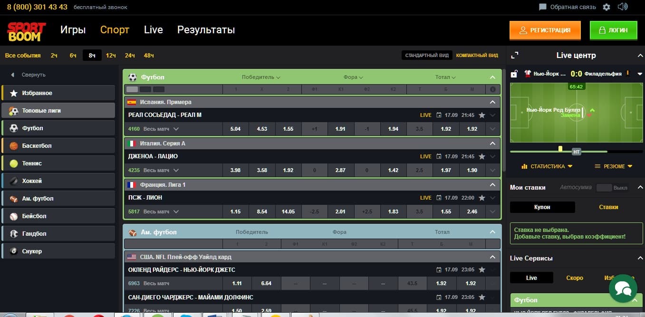
Task: Click the Sport Boom logo
Action: pyautogui.click(x=27, y=31)
